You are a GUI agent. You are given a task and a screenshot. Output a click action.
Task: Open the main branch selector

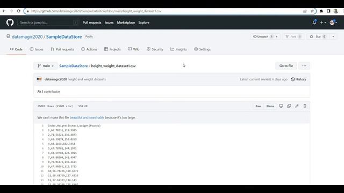45,66
